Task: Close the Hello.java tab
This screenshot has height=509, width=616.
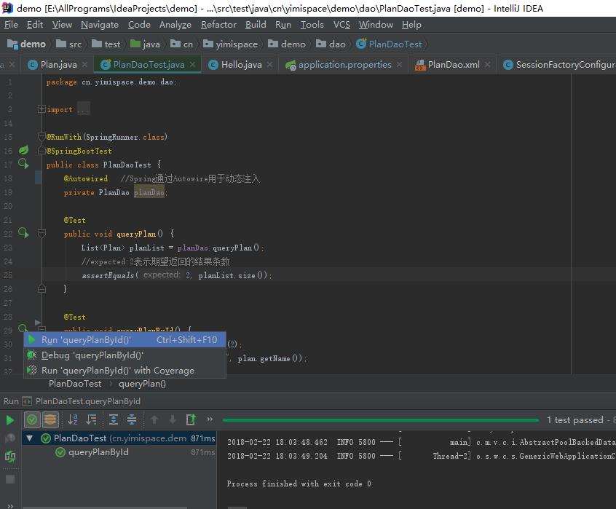Action: tap(269, 65)
